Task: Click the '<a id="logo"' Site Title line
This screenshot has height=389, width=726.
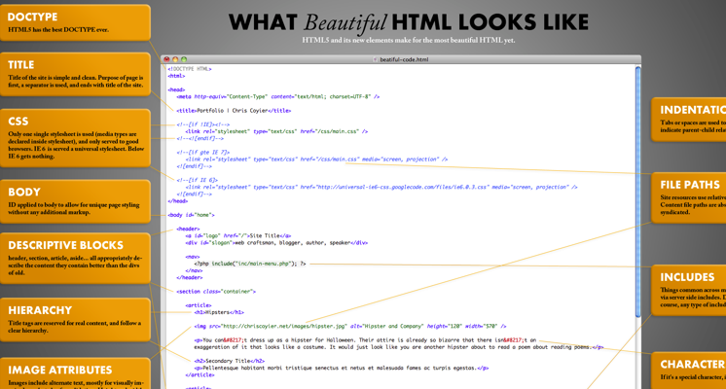Action: (238, 236)
